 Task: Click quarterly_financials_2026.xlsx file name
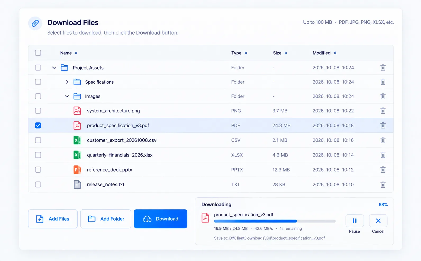pyautogui.click(x=120, y=155)
